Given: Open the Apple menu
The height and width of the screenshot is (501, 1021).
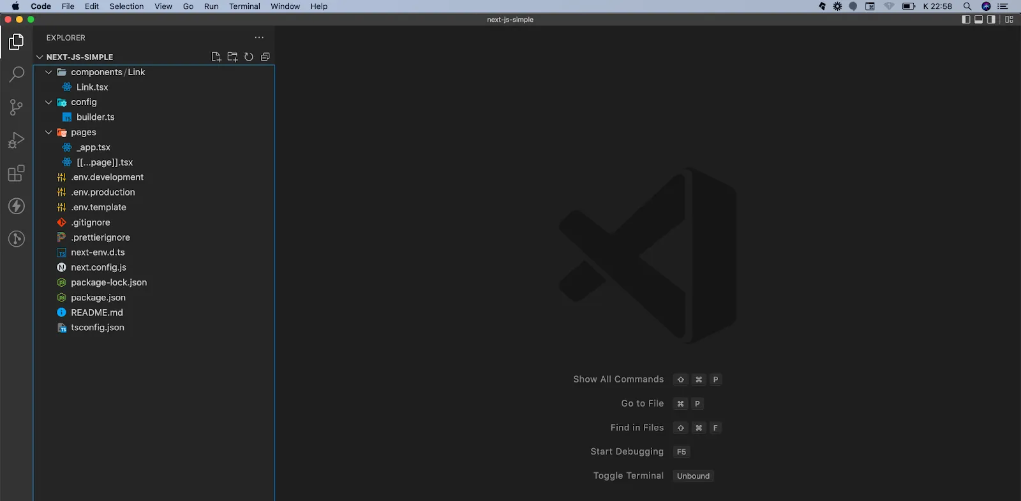Looking at the screenshot, I should pos(15,6).
